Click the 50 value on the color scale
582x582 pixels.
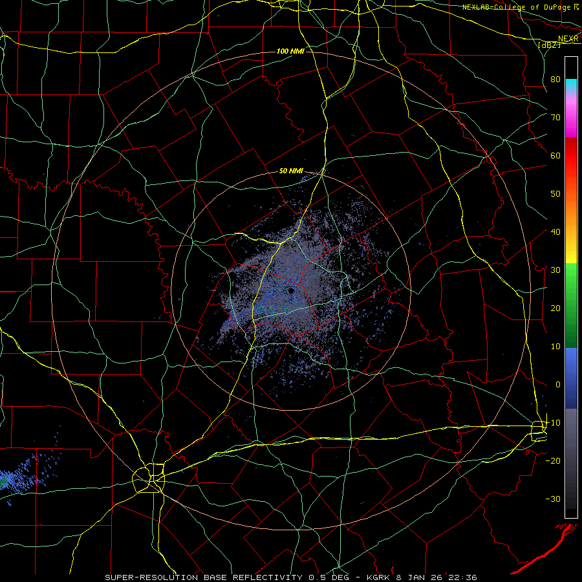pyautogui.click(x=555, y=194)
